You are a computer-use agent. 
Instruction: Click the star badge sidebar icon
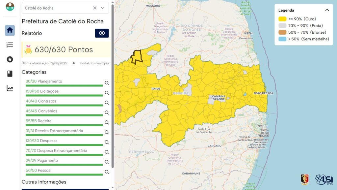tap(10, 59)
